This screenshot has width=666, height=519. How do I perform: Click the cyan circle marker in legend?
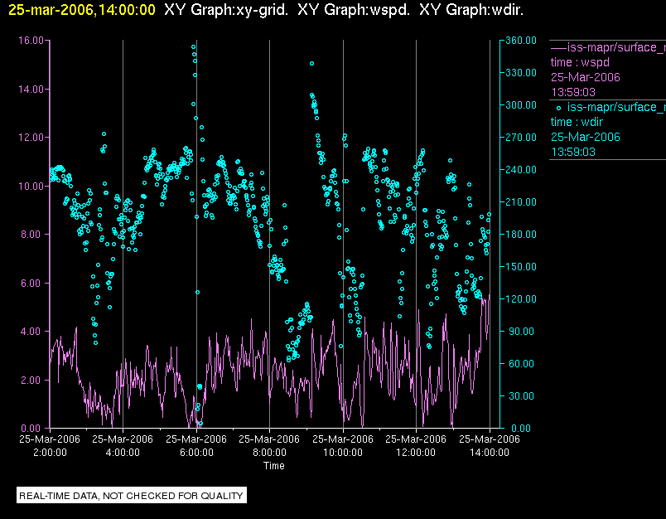pos(558,109)
